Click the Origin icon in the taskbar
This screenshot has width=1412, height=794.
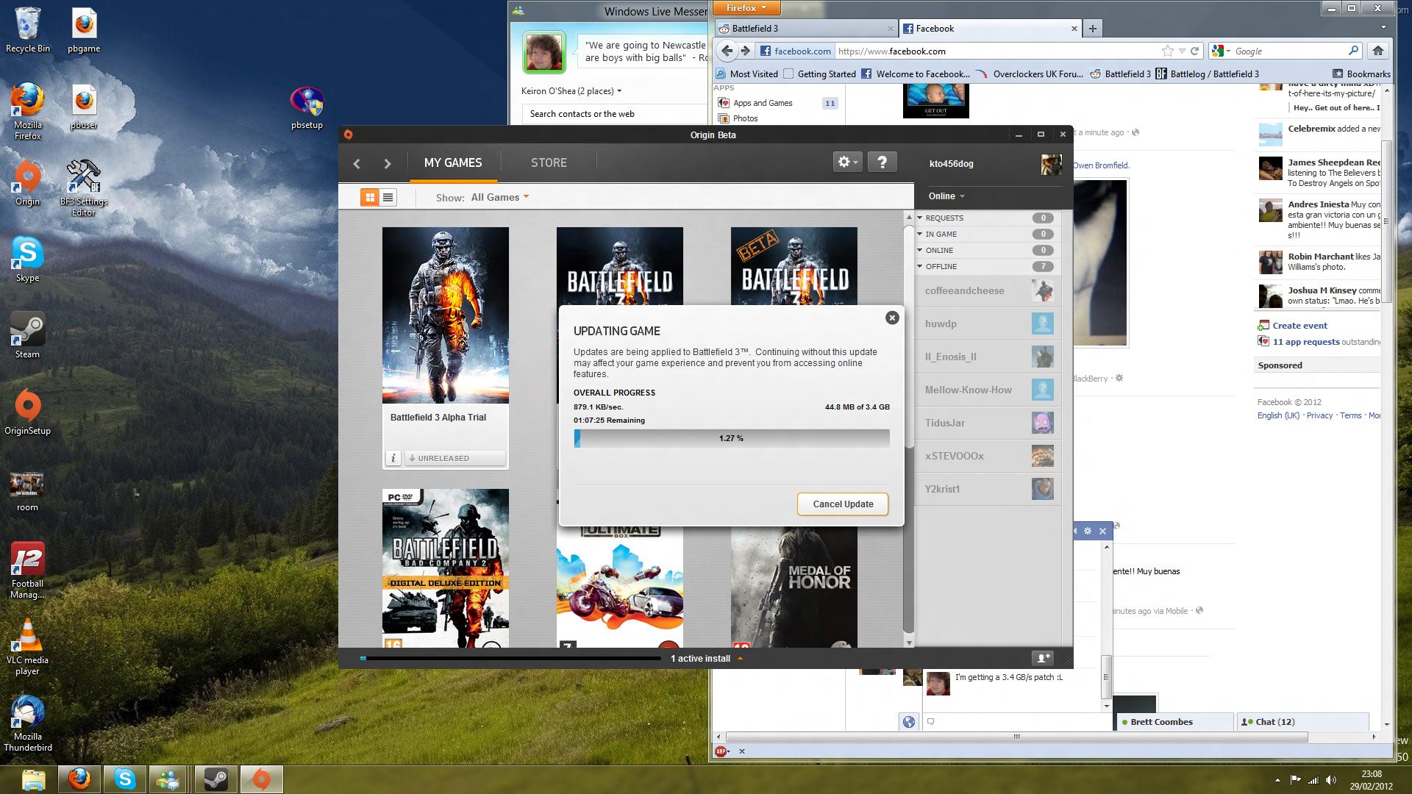click(261, 779)
